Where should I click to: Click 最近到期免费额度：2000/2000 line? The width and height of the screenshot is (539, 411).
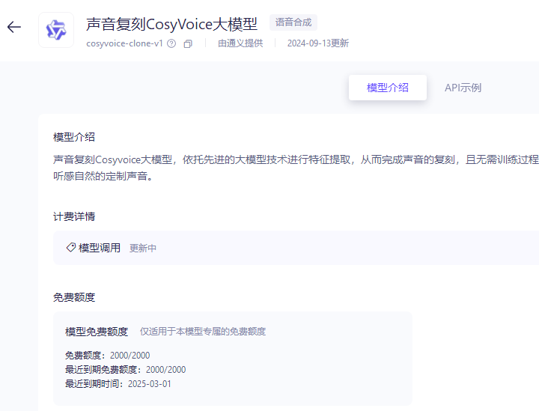pos(126,370)
